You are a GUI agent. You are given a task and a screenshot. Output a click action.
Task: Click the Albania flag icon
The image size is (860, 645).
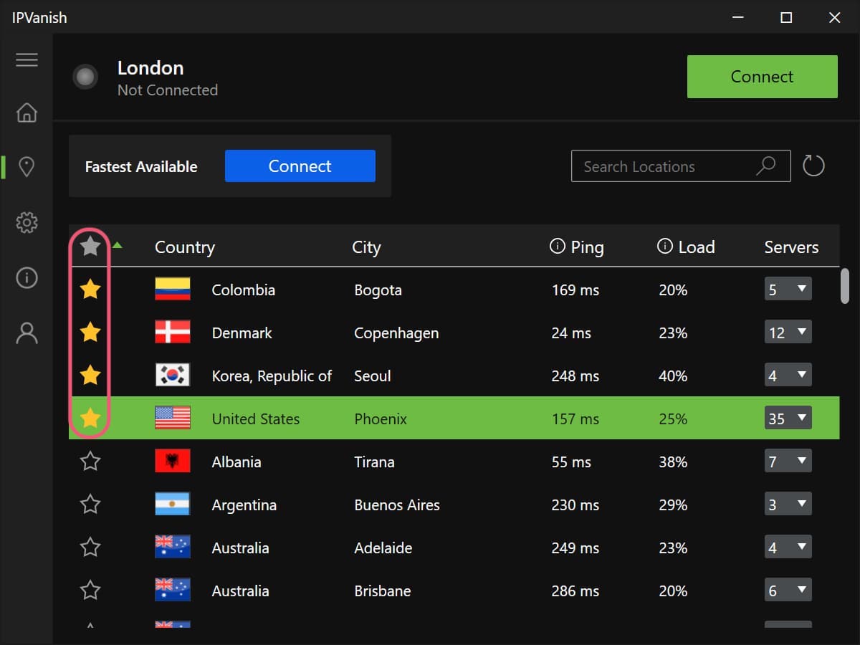click(173, 462)
